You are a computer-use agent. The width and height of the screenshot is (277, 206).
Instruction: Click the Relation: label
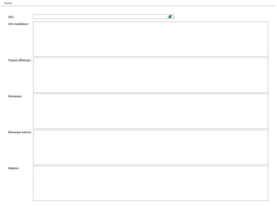[14, 168]
